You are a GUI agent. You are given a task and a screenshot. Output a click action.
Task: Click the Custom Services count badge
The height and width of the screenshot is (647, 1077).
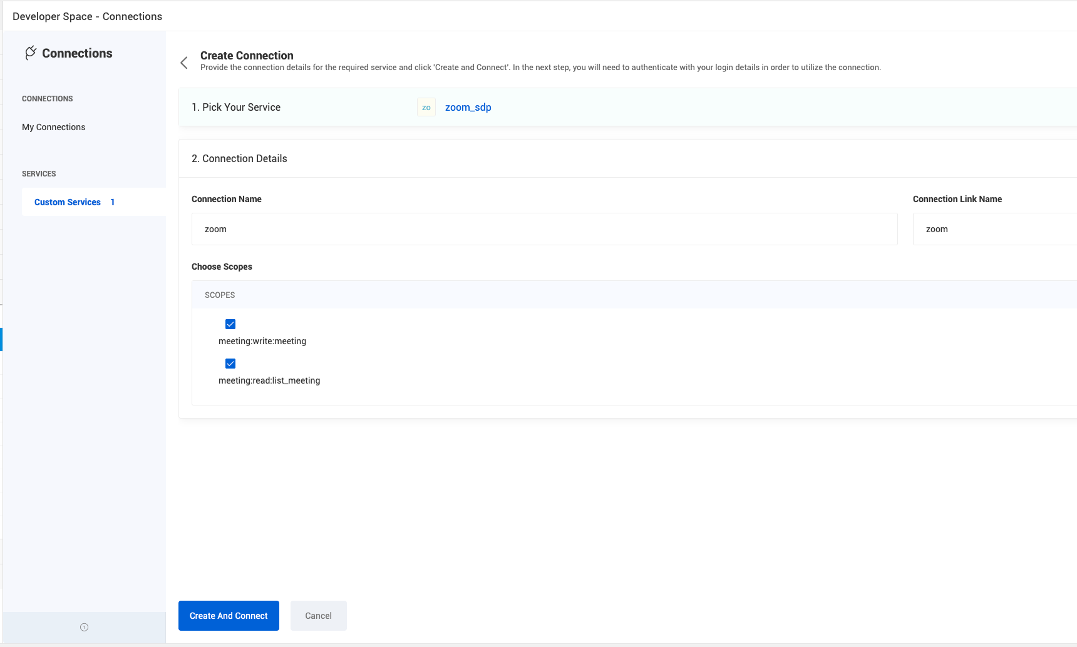point(113,202)
